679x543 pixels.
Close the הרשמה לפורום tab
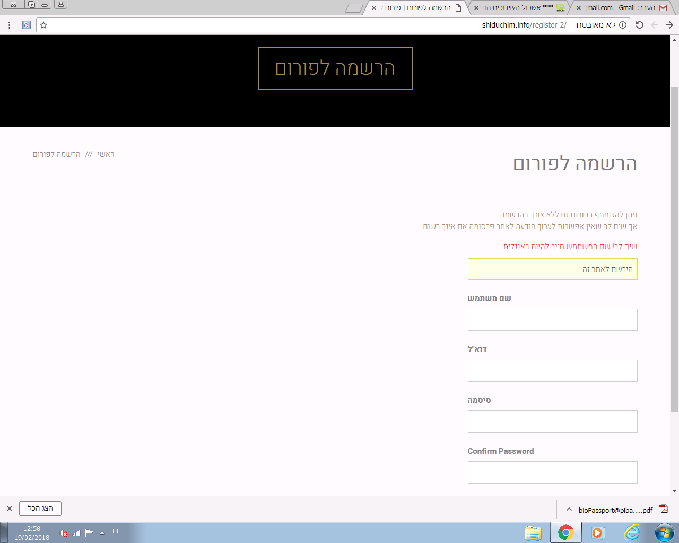coord(374,8)
